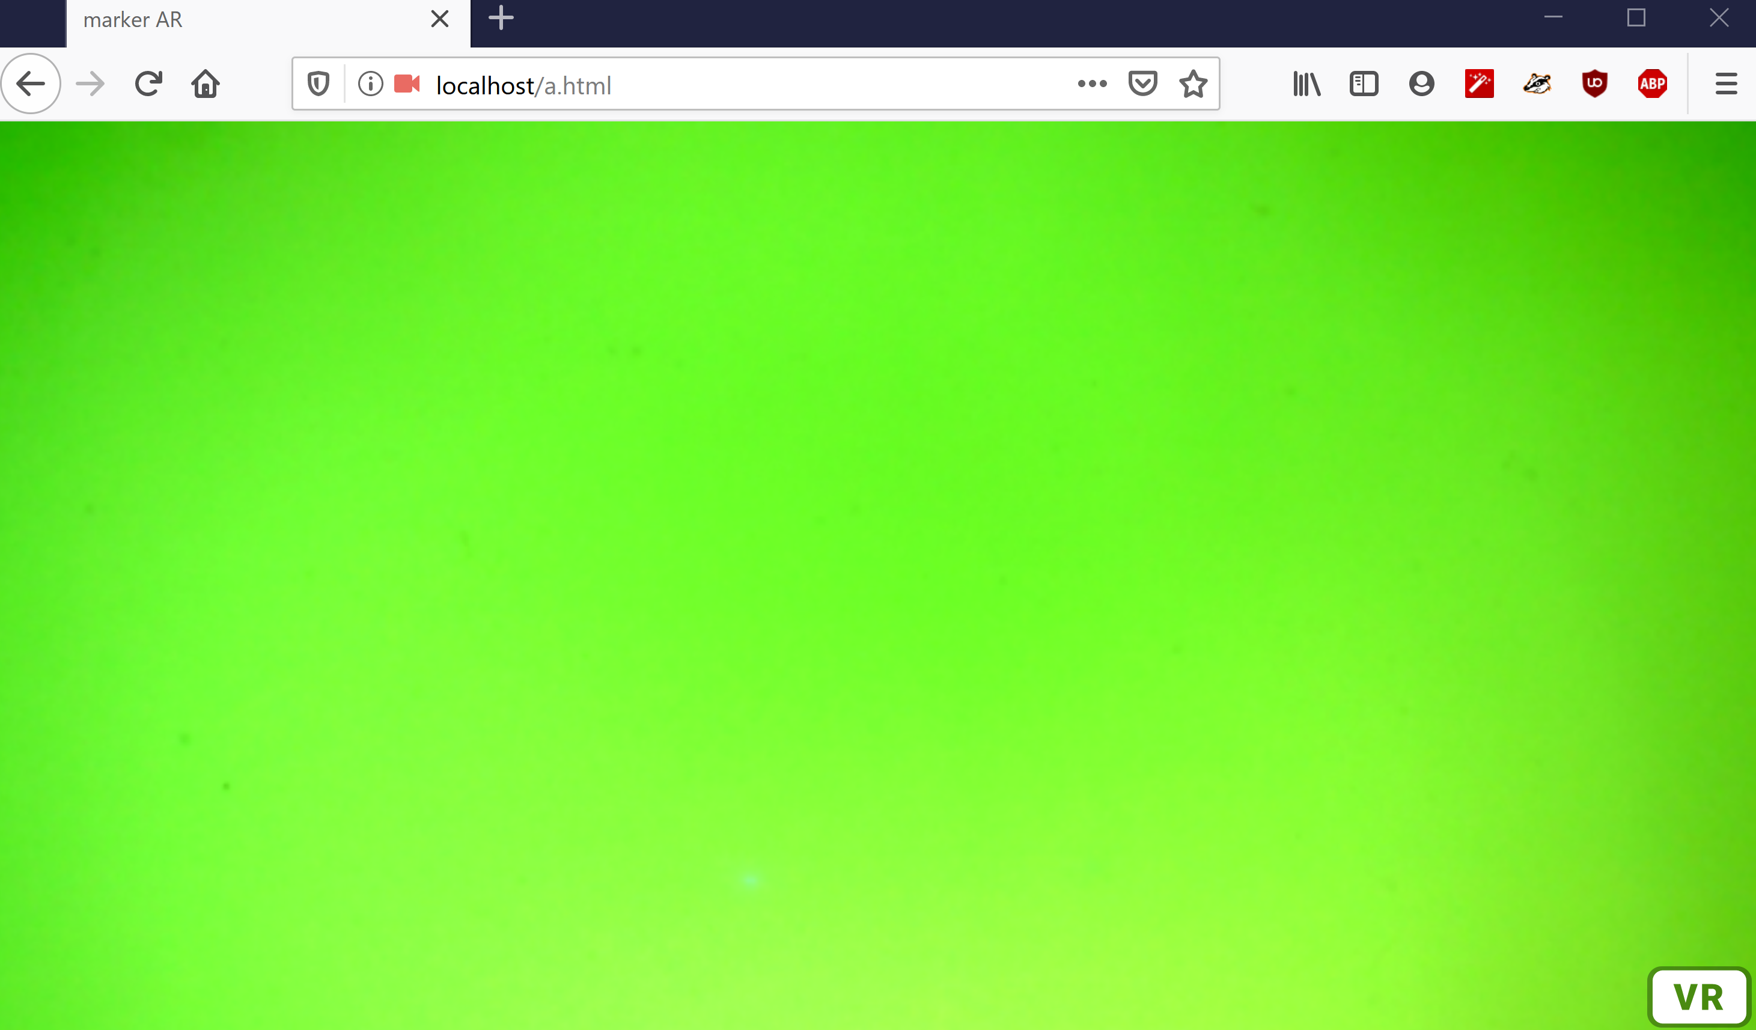The width and height of the screenshot is (1756, 1030).
Task: Open a new tab with the plus button
Action: 501,18
